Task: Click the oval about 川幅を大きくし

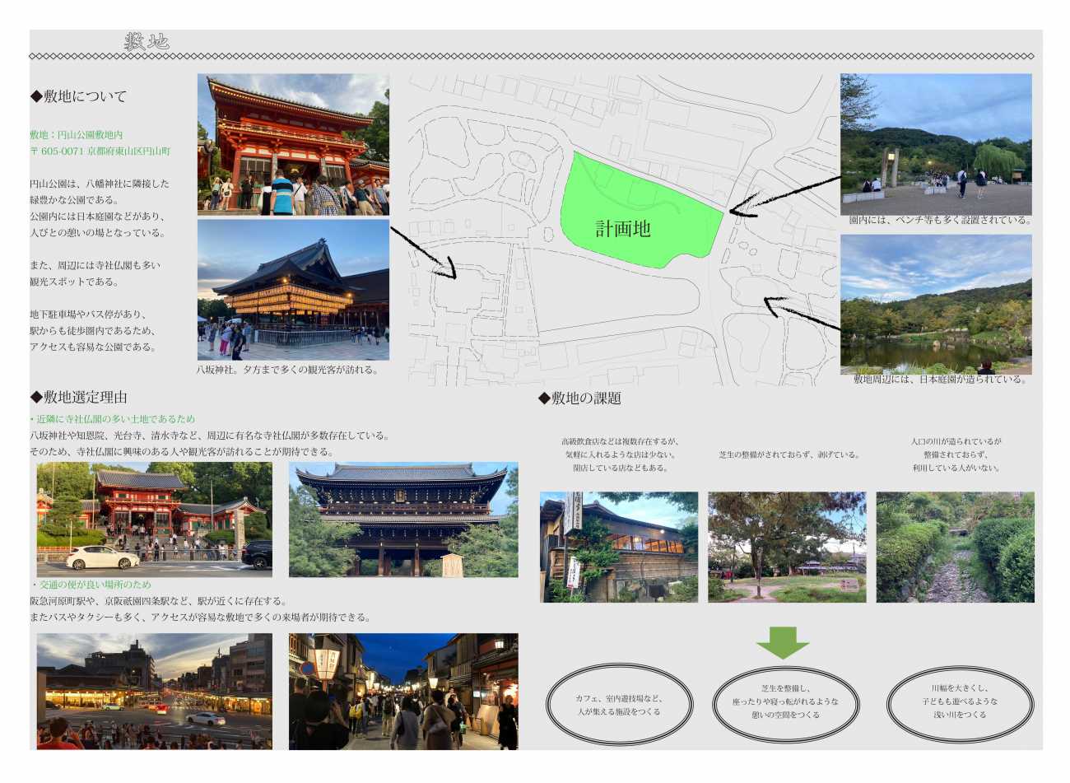Action: (x=959, y=705)
